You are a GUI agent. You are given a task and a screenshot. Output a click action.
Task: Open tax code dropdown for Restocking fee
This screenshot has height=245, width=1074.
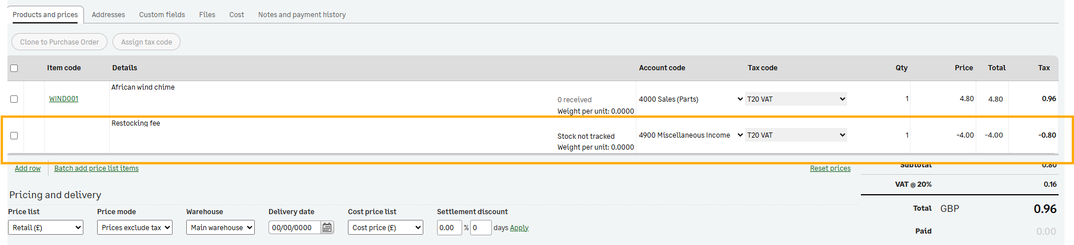tap(796, 135)
